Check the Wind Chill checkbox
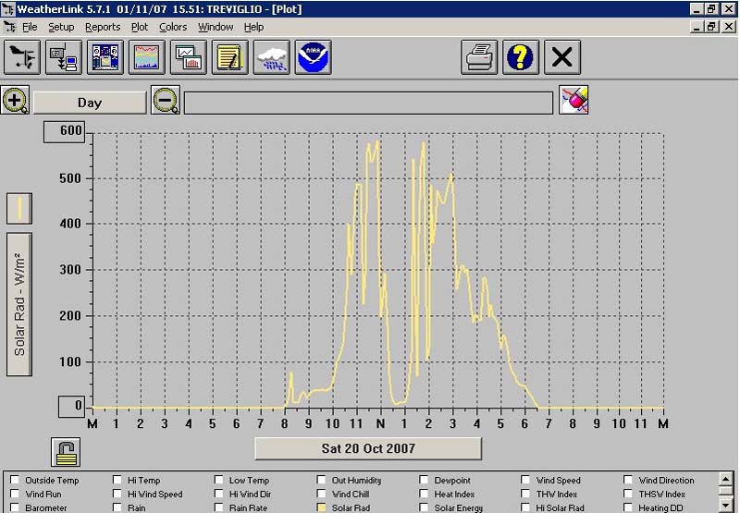Screen dimensions: 740x513 321,494
